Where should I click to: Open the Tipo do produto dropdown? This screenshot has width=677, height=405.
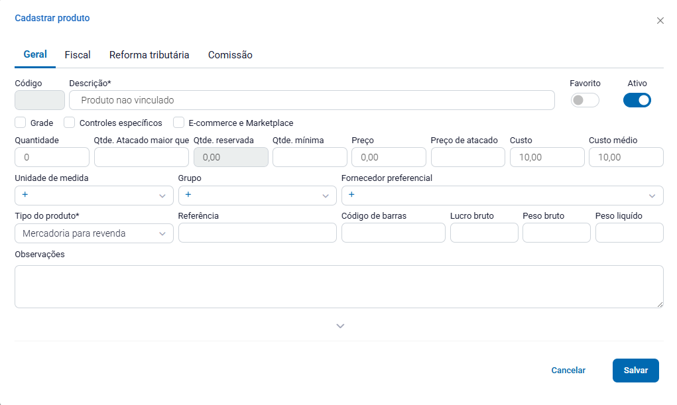[x=93, y=233]
